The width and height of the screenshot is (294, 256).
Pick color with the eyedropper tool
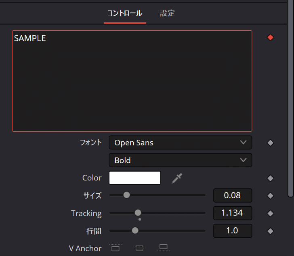(x=177, y=178)
